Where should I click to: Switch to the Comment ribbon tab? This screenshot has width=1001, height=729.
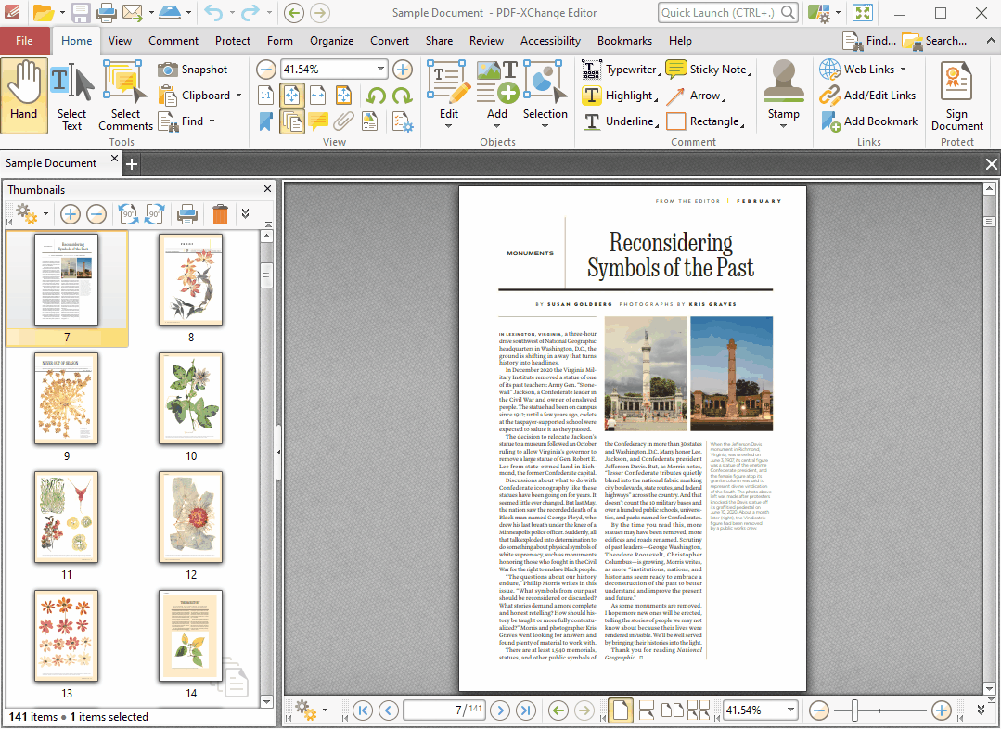pos(173,41)
